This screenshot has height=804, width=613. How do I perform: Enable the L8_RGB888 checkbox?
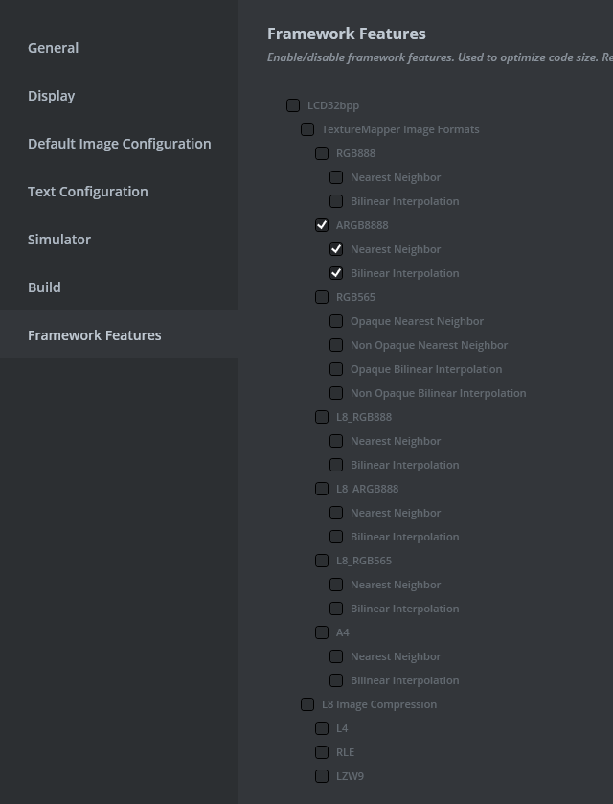click(322, 417)
